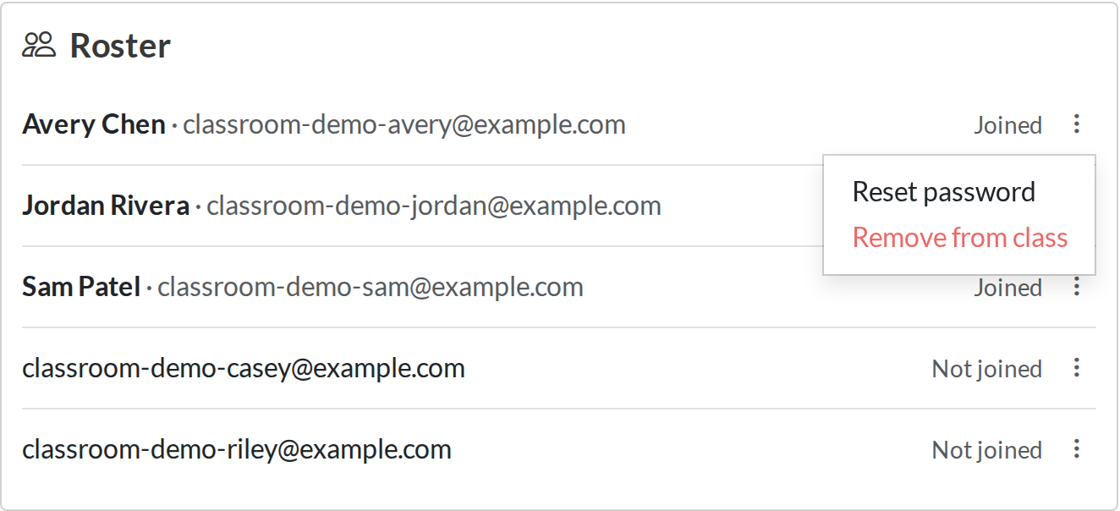Click classroom-demo-sam@example.com email
The width and height of the screenshot is (1120, 511).
371,287
